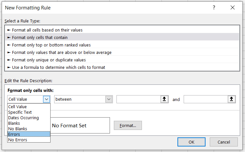The image size is (245, 152).
Task: Choose 'Format only top or bottom ranked values'
Action: pos(51,45)
